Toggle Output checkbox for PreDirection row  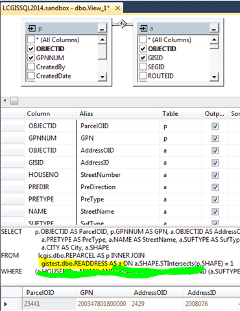click(x=215, y=187)
